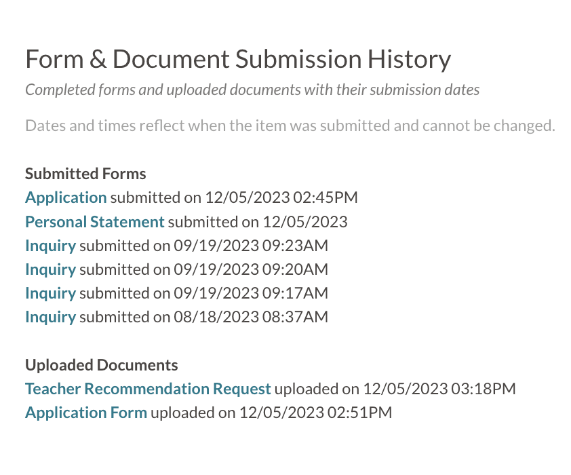Open the Application Form uploaded document

pyautogui.click(x=86, y=413)
